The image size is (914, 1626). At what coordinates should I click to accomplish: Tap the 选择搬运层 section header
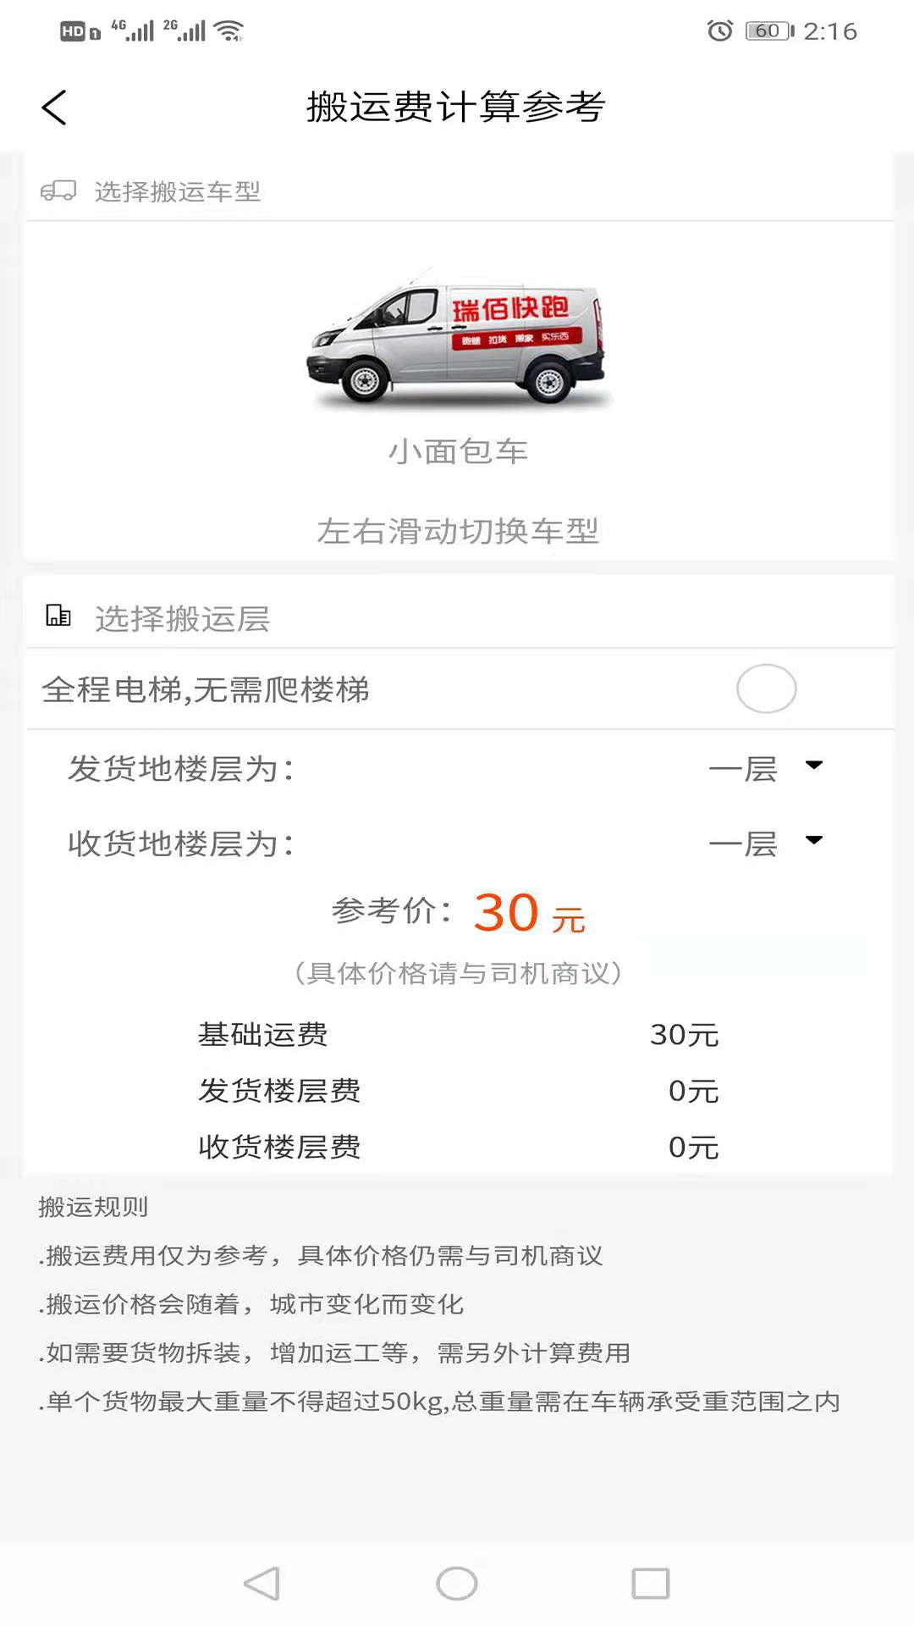pyautogui.click(x=182, y=618)
